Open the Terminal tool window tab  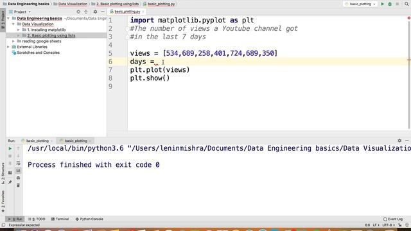pyautogui.click(x=60, y=219)
